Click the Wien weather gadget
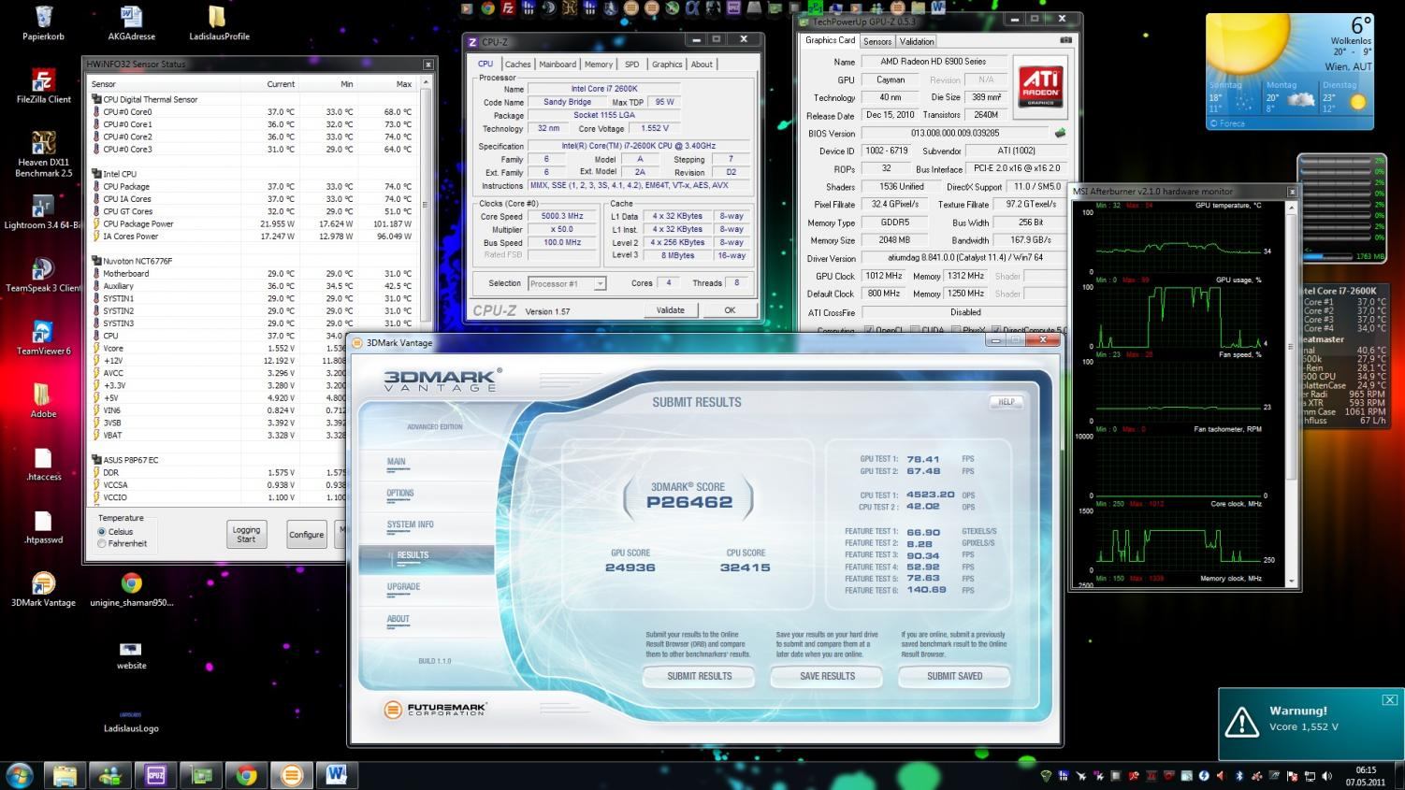The image size is (1405, 790). tap(1290, 71)
